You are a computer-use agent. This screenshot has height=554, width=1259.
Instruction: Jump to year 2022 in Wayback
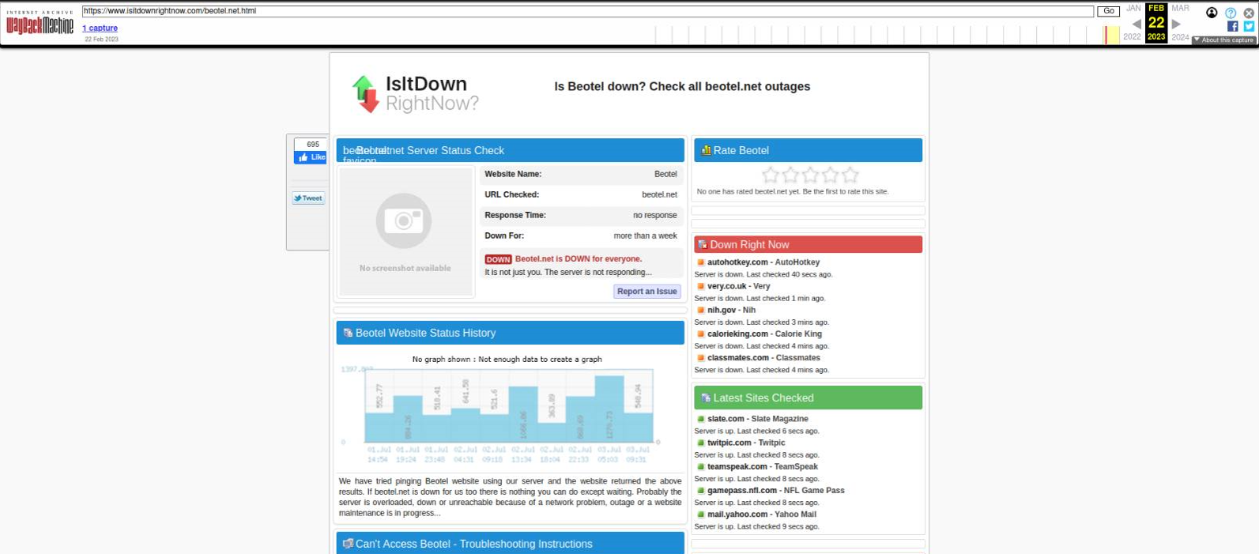click(x=1133, y=37)
